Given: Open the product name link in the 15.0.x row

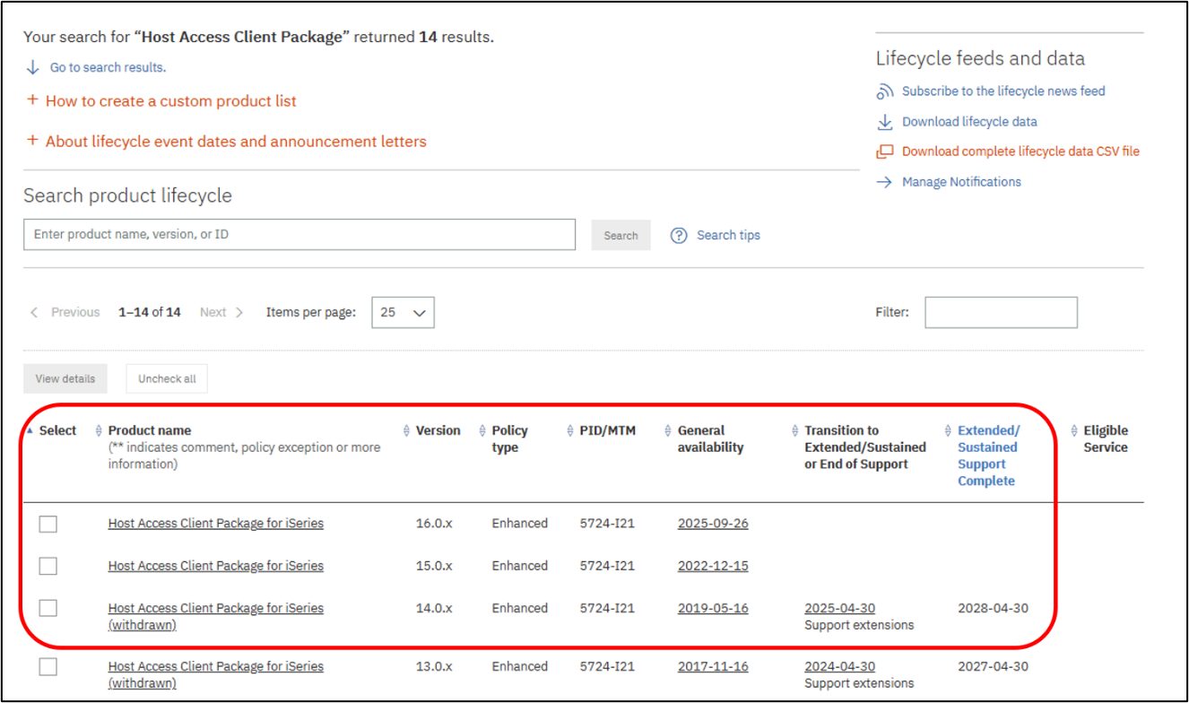Looking at the screenshot, I should click(x=216, y=566).
